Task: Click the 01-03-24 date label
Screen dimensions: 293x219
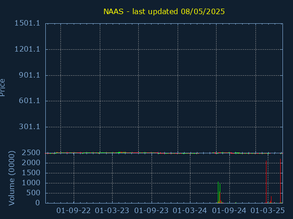Action: [190, 211]
